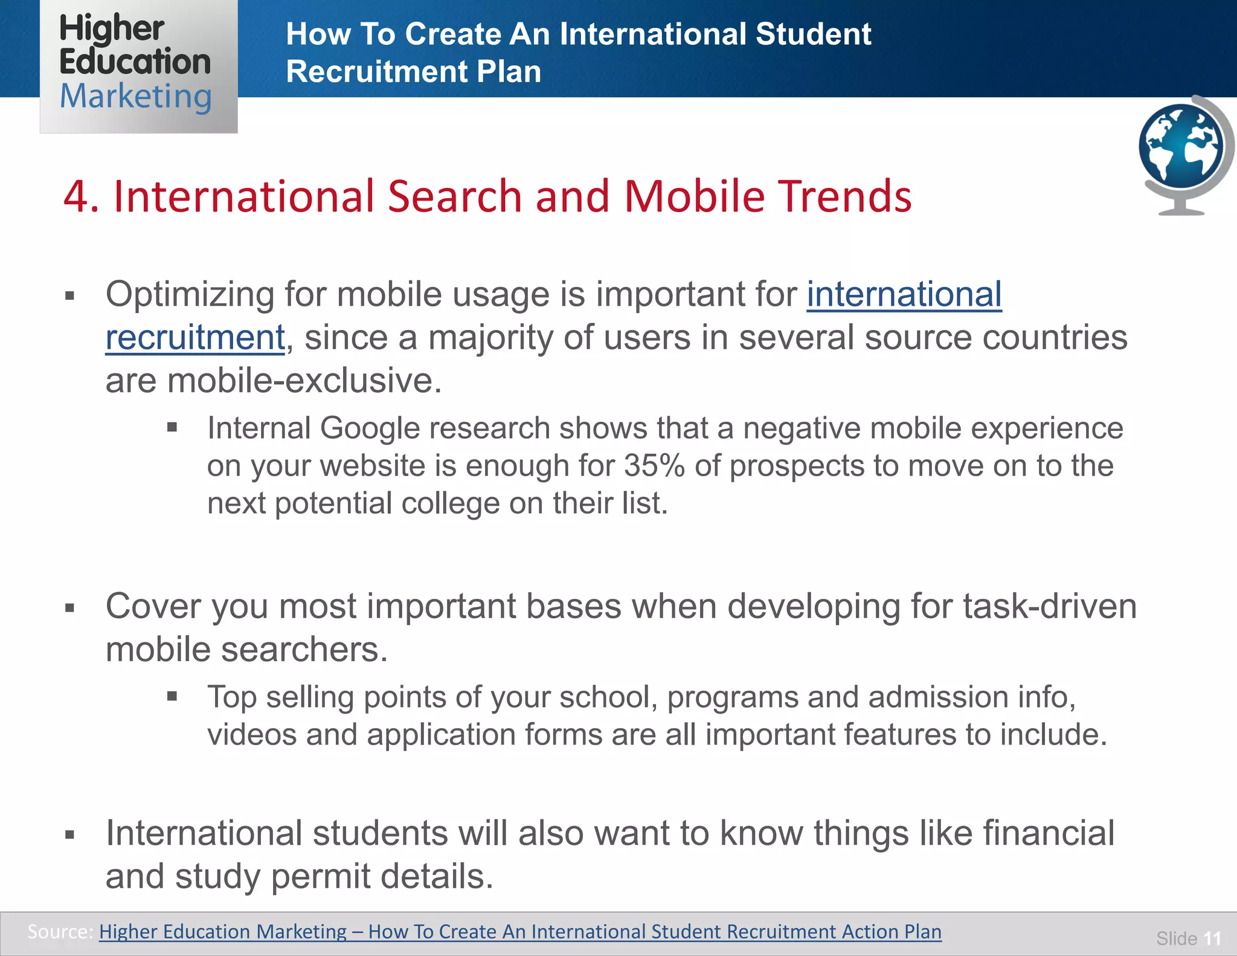
Task: Click the 'Internal Google research shows' sub-bullet text
Action: pyautogui.click(x=665, y=465)
